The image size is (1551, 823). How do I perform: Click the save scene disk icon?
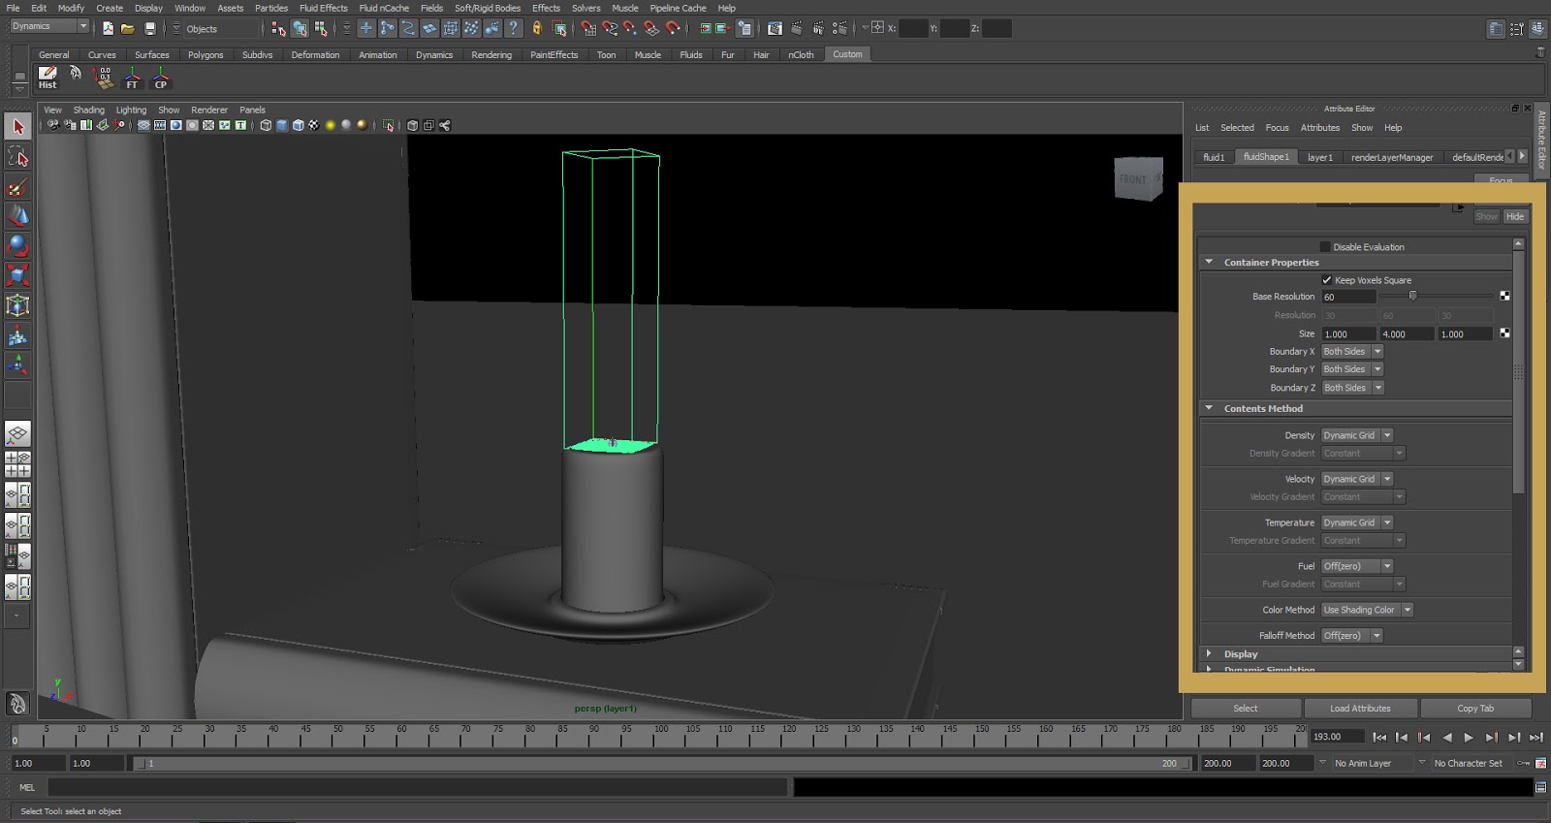pyautogui.click(x=149, y=29)
